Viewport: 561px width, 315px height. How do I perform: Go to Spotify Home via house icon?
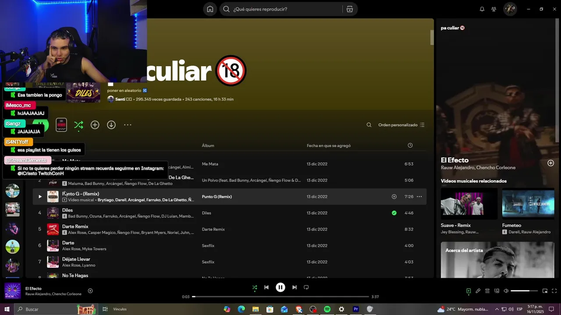click(210, 9)
